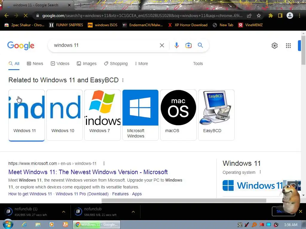Viewport: 306px width, 229px height.
Task: Select the Windows 7 related card
Action: pos(102,115)
